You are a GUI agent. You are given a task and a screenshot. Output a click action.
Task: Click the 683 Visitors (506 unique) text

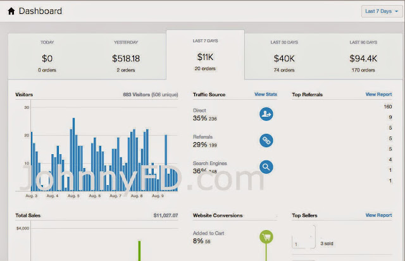click(151, 95)
